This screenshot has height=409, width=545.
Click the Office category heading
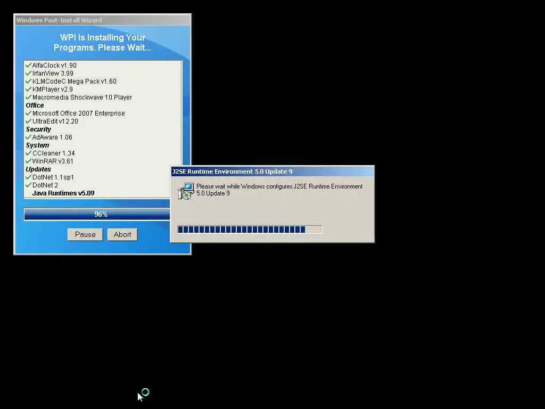35,105
